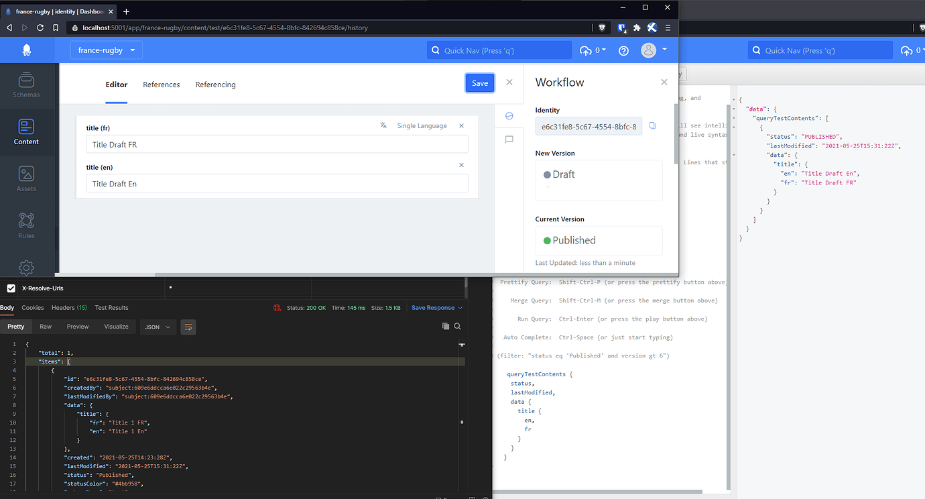This screenshot has width=925, height=499.
Task: Click the title (en) input field
Action: coord(277,183)
